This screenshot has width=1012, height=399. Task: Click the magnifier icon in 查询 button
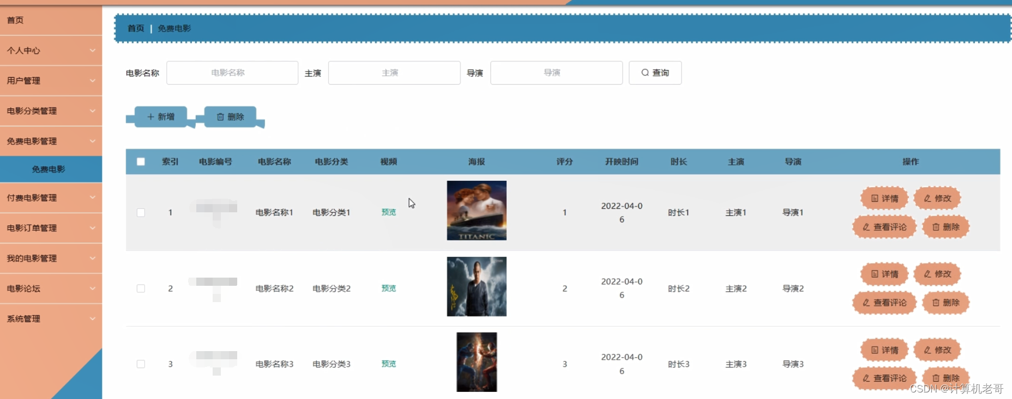[x=645, y=73]
